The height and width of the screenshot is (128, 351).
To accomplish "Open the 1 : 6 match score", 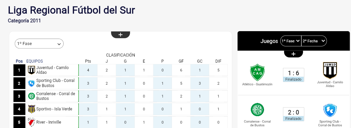I will [x=293, y=73].
